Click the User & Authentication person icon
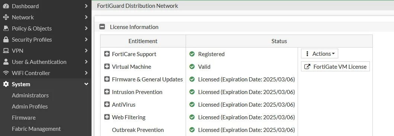394x136 pixels. click(6, 62)
